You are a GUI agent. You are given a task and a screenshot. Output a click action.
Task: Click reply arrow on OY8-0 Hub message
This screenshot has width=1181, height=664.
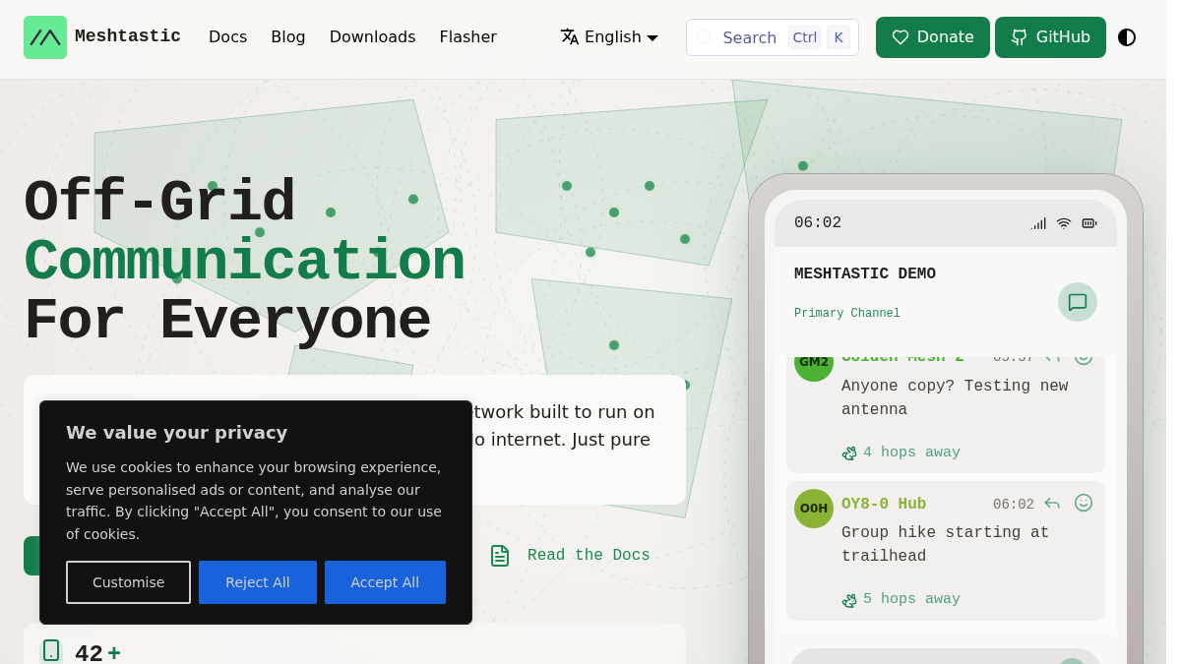pos(1052,504)
